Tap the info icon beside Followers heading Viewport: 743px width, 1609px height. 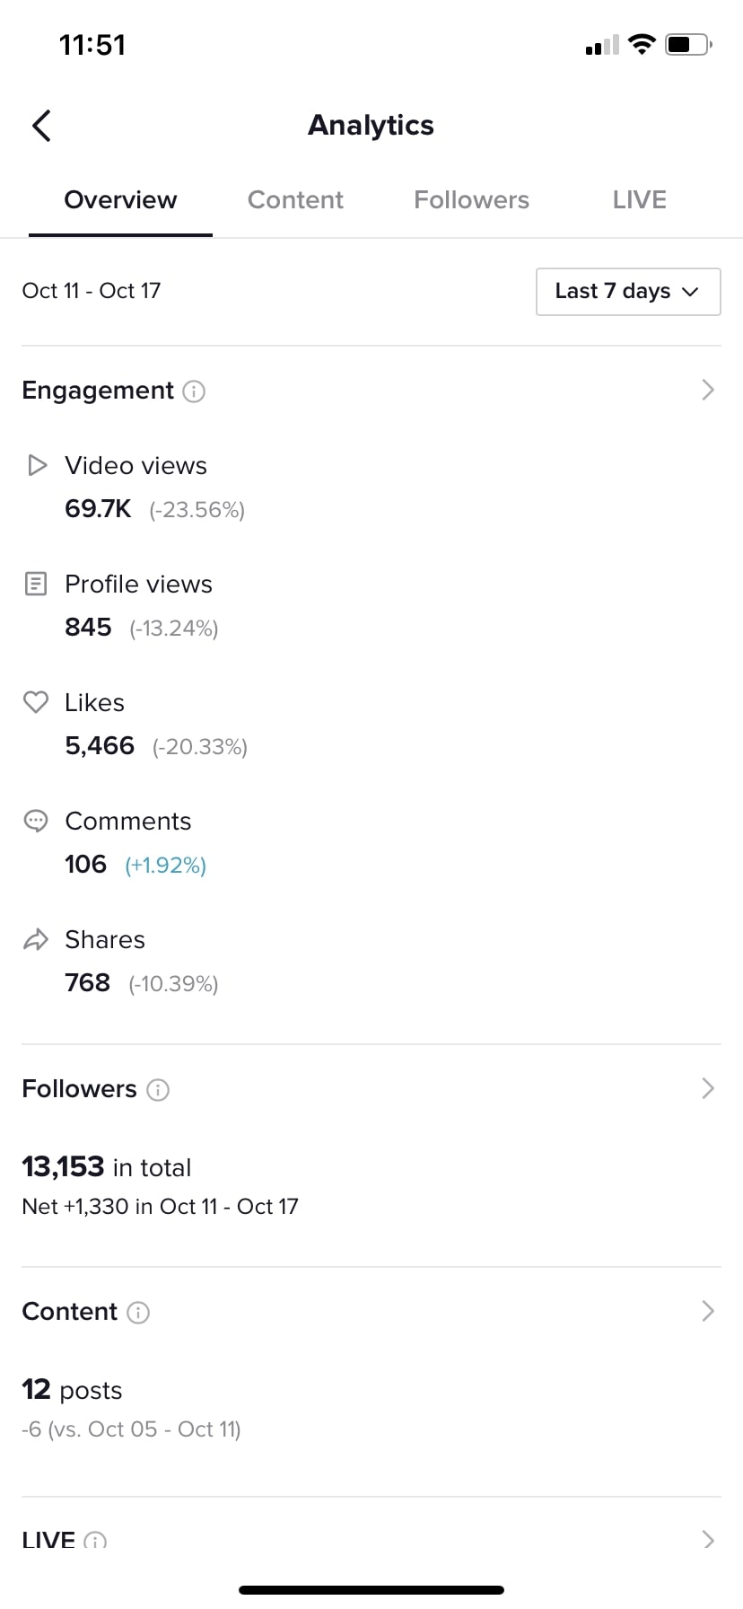[158, 1090]
